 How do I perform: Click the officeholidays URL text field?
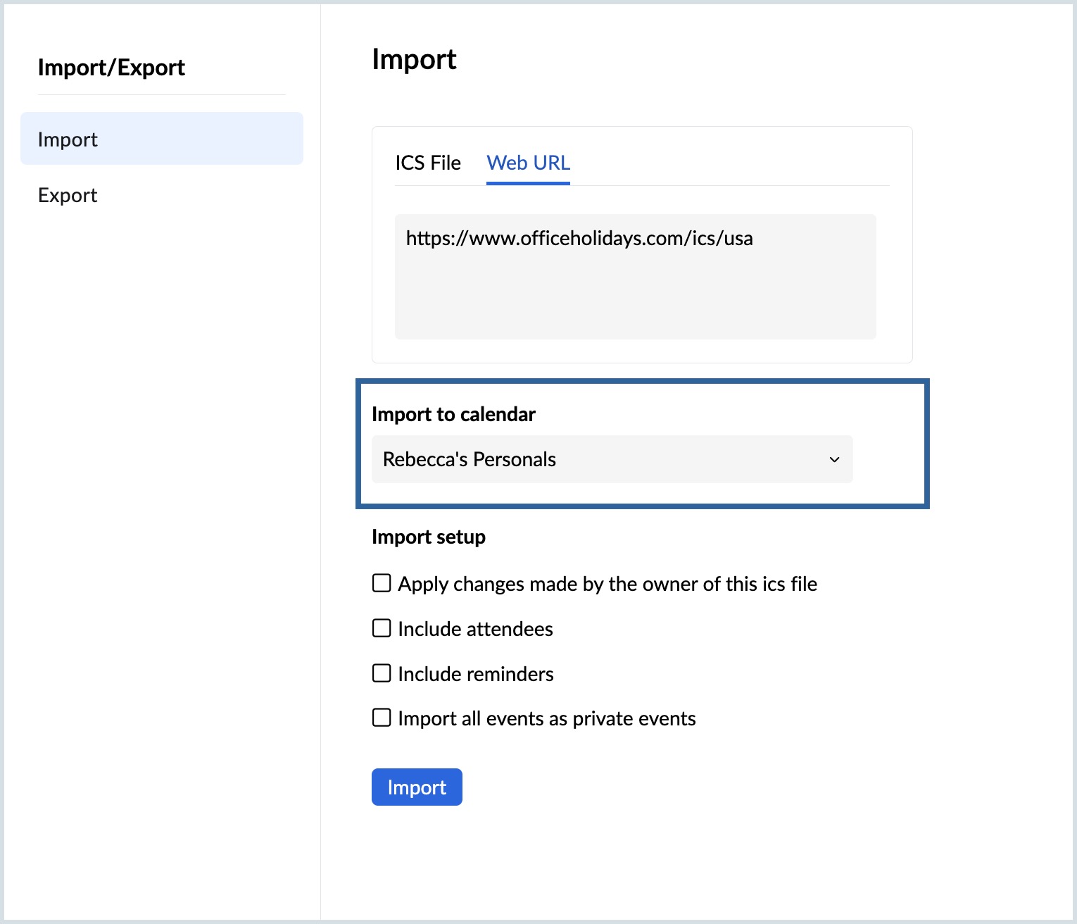pos(635,277)
